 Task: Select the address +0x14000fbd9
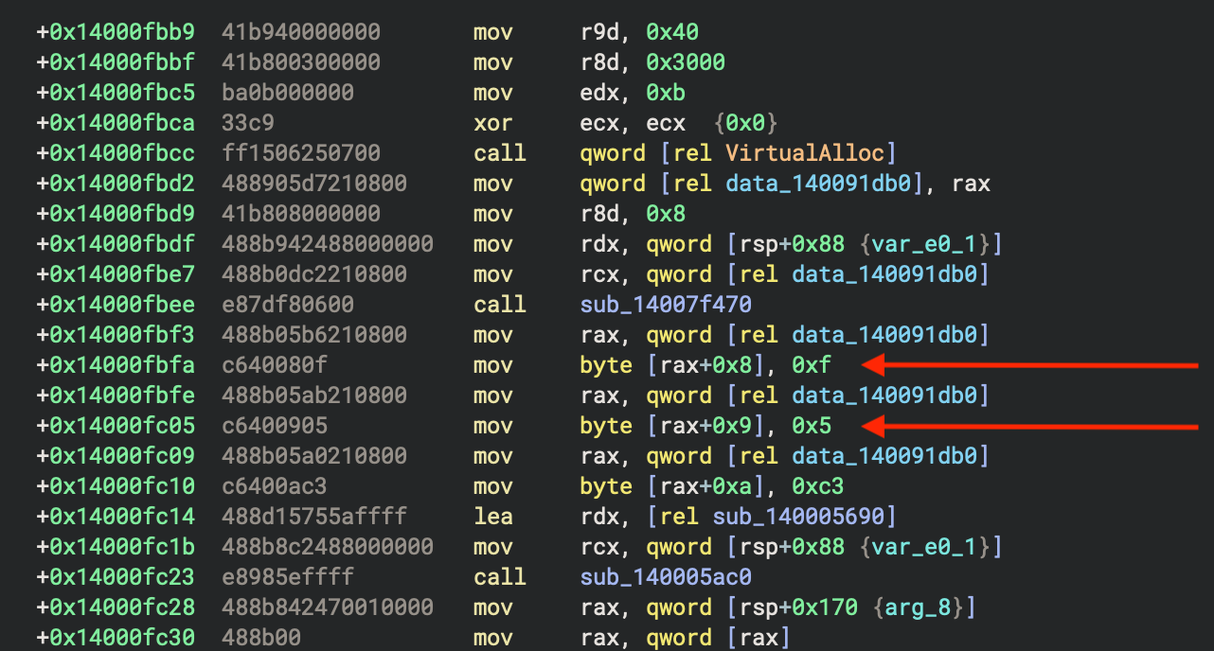(x=116, y=214)
